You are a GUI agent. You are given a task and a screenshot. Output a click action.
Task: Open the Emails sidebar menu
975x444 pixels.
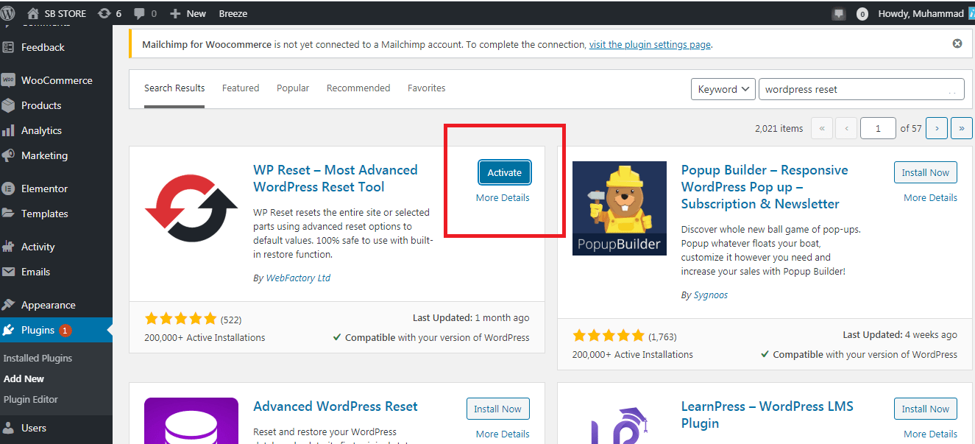point(56,272)
